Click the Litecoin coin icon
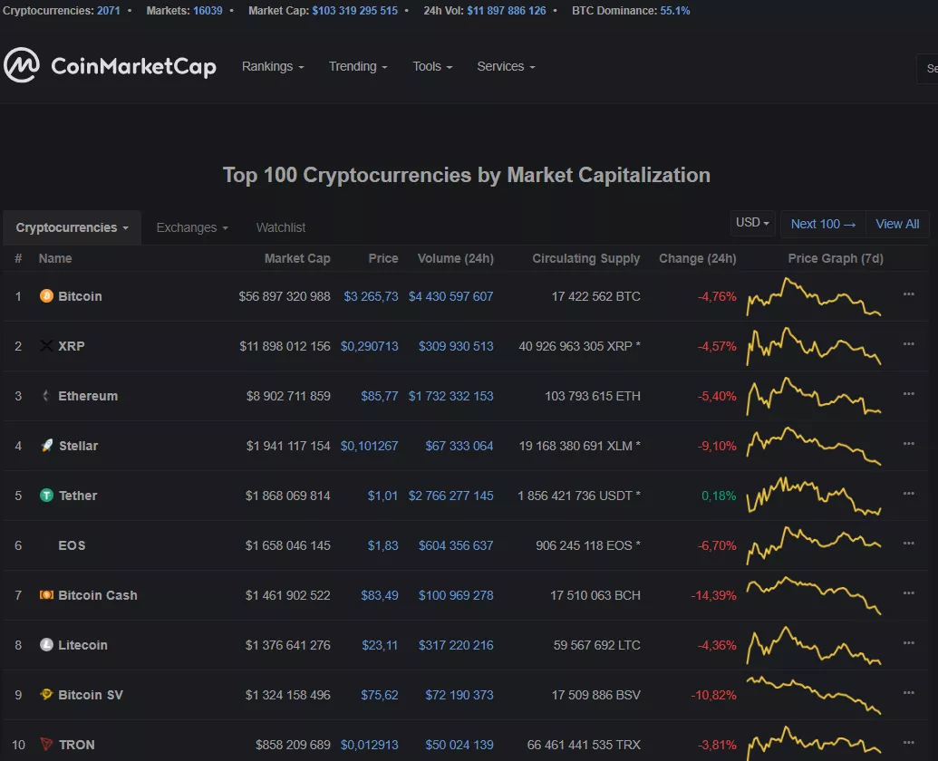The width and height of the screenshot is (938, 761). [47, 645]
